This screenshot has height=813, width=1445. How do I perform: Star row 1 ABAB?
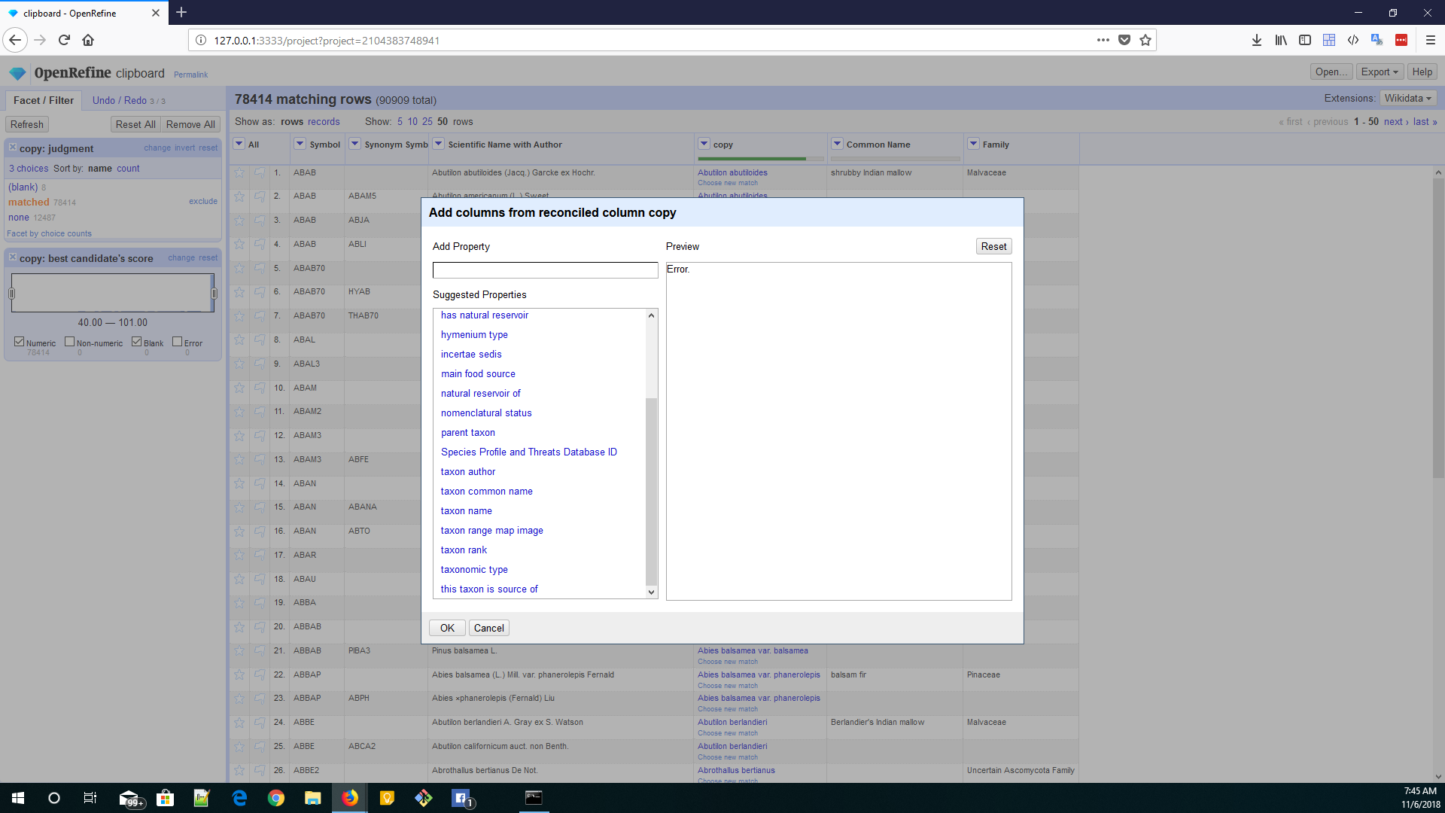coord(239,173)
